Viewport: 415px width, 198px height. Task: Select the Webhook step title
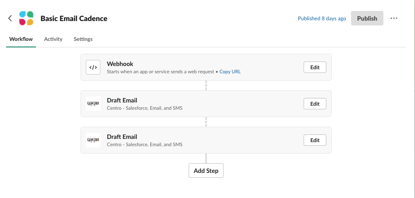pyautogui.click(x=120, y=64)
